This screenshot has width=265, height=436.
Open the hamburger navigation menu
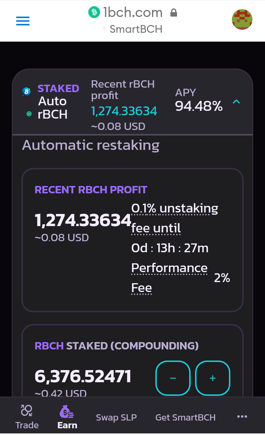point(23,21)
